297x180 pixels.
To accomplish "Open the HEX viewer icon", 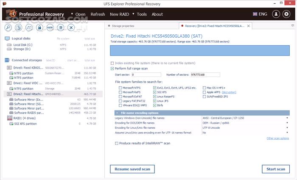I will (50, 28).
